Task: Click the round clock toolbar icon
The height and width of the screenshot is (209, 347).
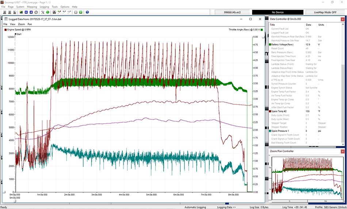Action: (x=36, y=12)
